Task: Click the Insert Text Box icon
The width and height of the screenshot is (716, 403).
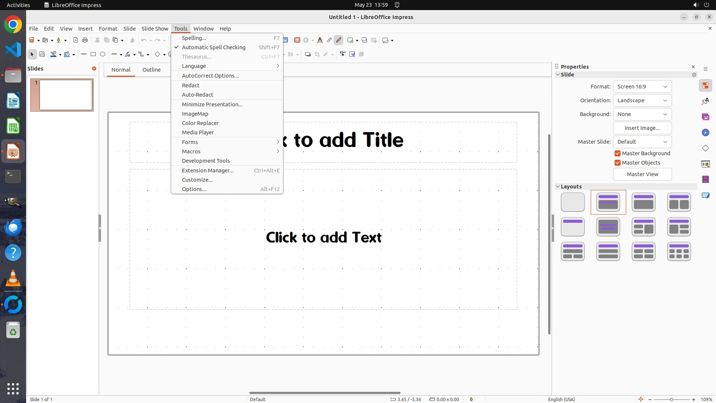Action: click(x=297, y=40)
